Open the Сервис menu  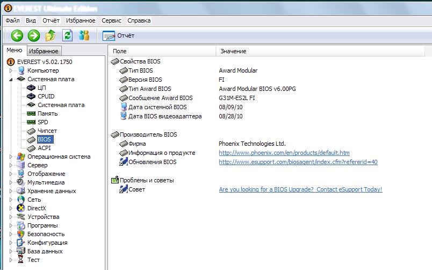[111, 20]
